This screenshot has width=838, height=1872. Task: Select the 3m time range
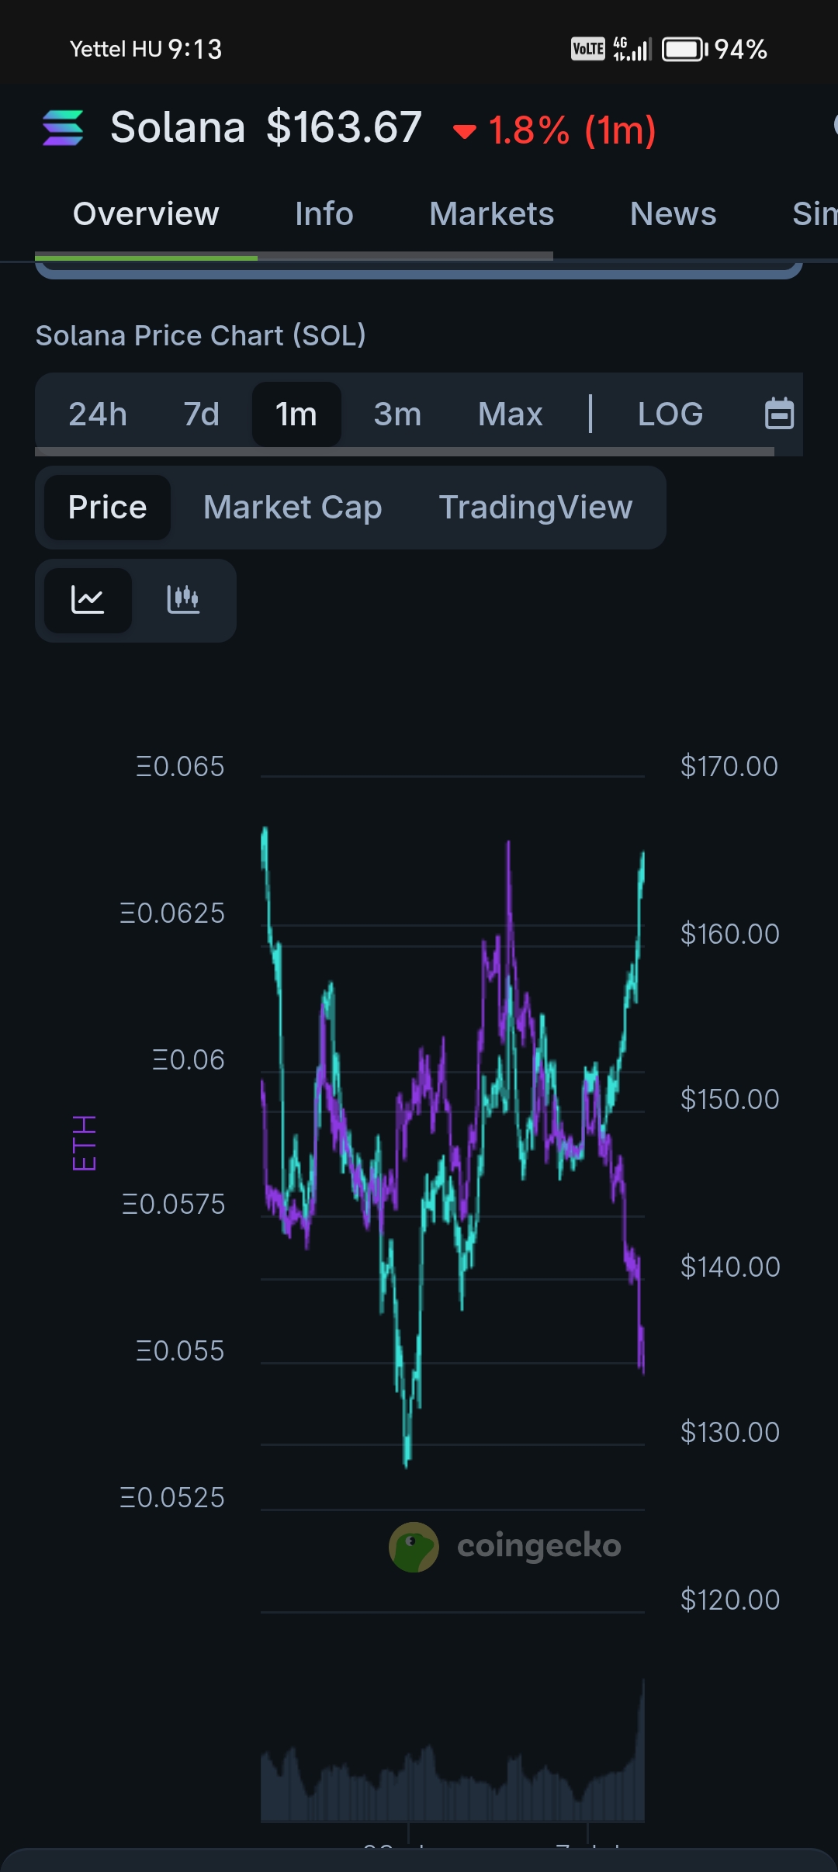397,414
